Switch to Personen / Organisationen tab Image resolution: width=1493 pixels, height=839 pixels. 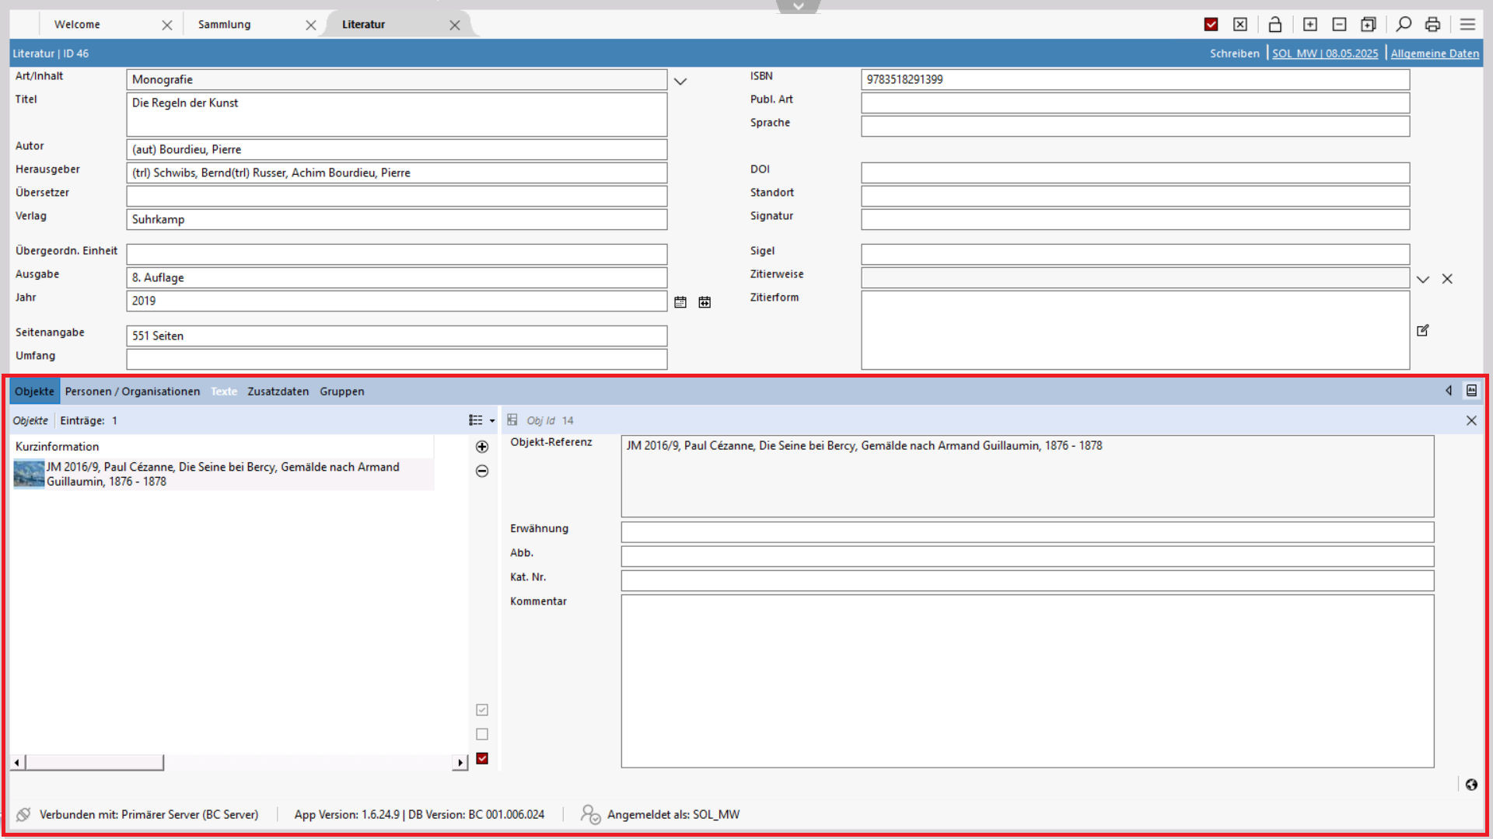click(132, 392)
